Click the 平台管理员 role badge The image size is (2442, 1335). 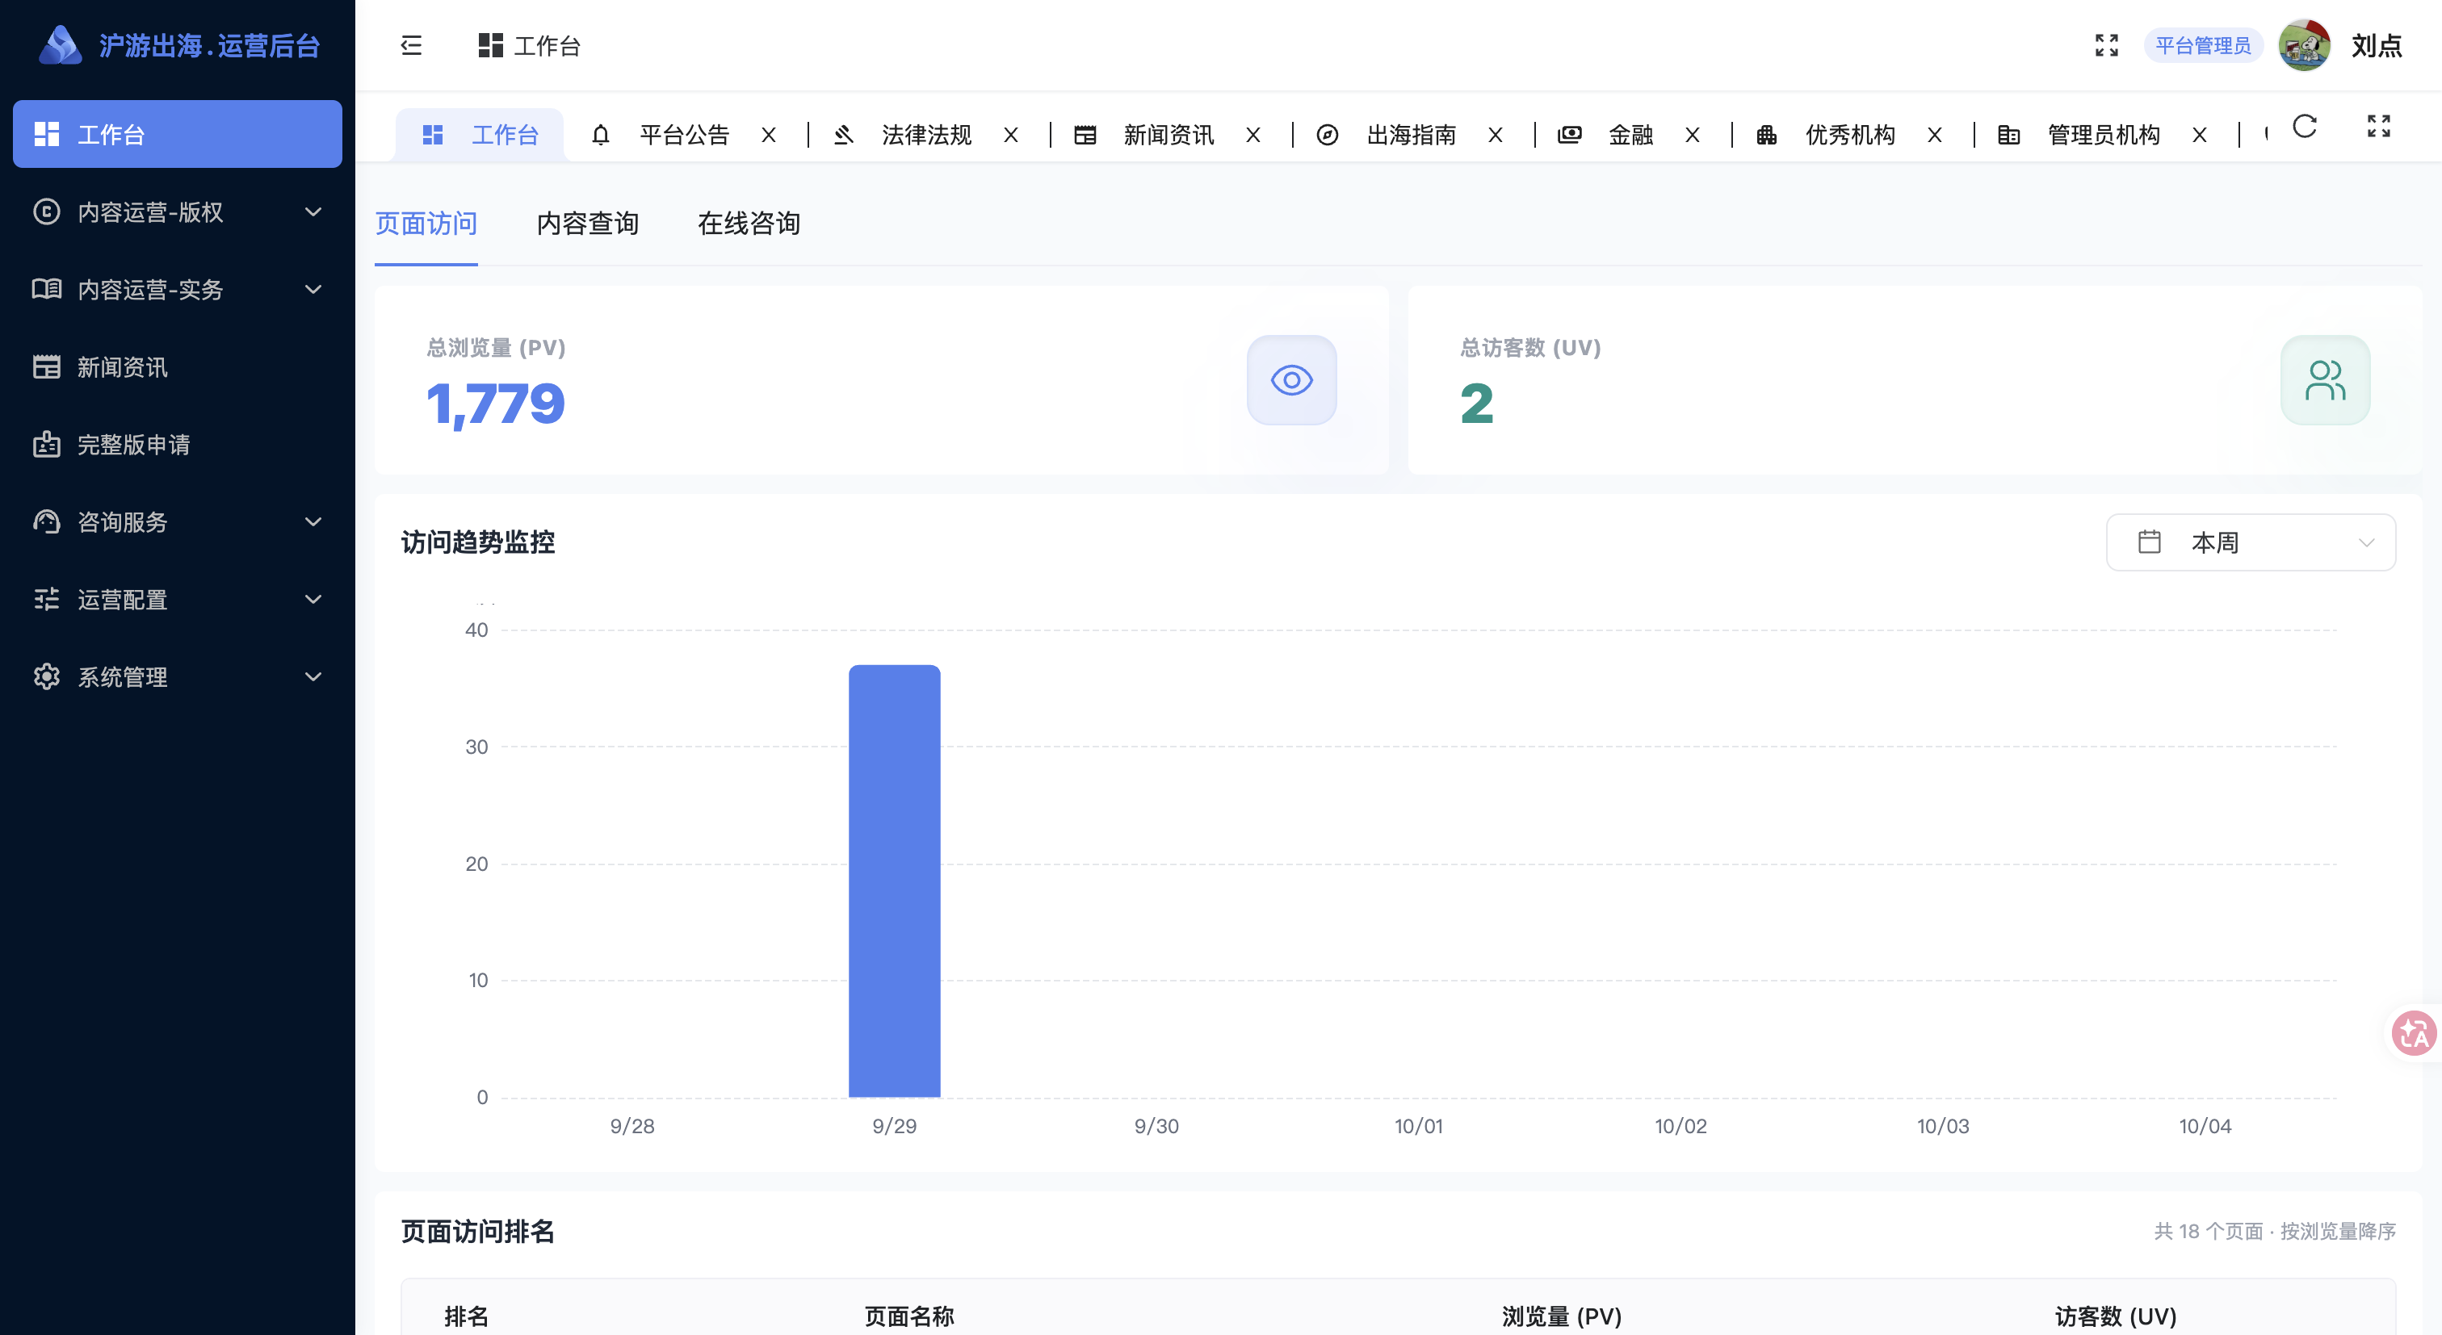point(2203,45)
